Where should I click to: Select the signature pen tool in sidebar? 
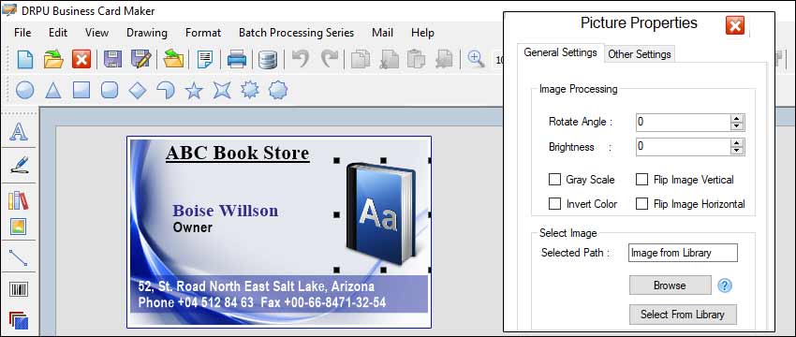click(x=19, y=166)
